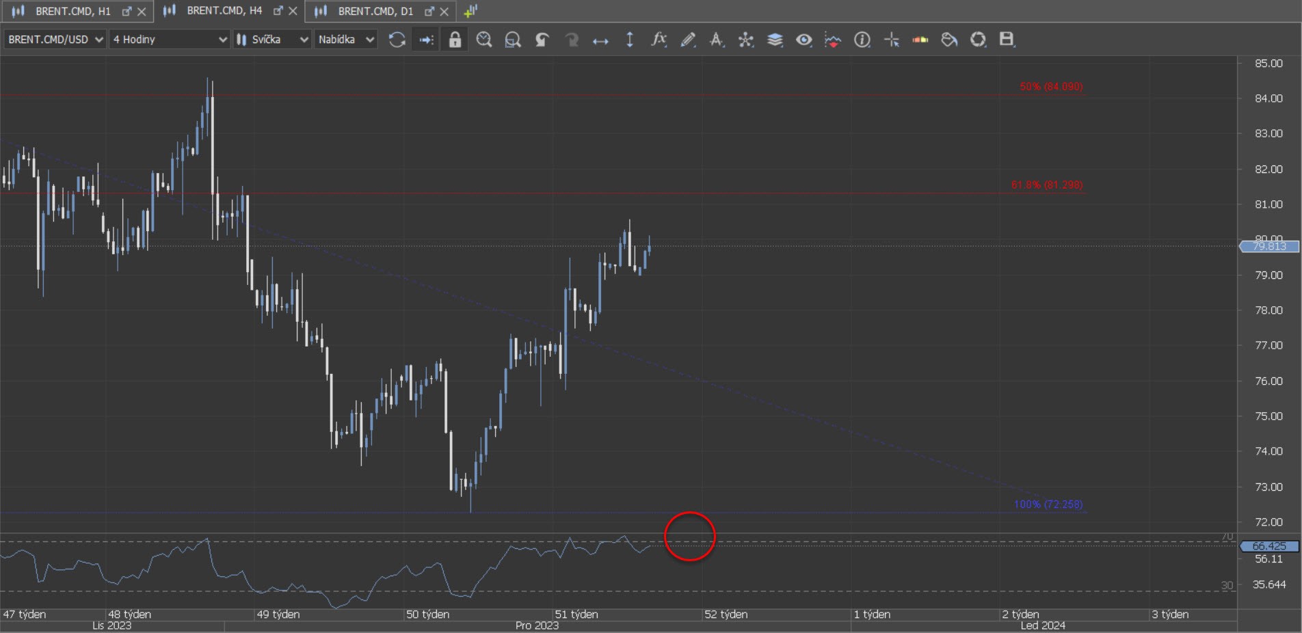
Task: Click the redo arrow icon
Action: [572, 40]
